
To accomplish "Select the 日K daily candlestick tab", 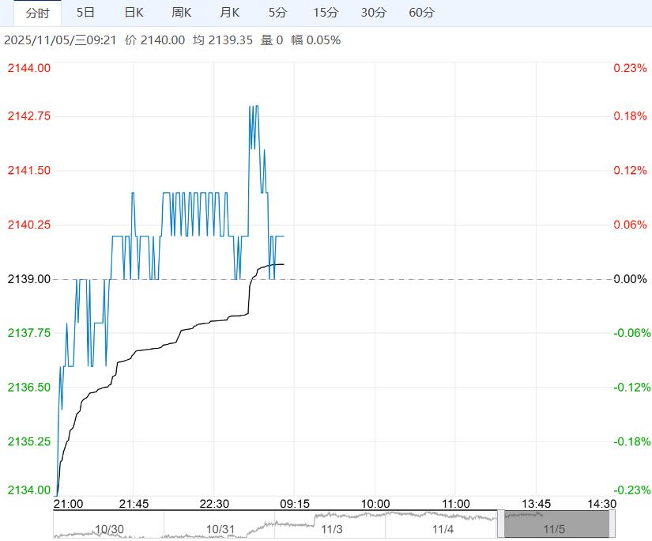I will pos(134,13).
